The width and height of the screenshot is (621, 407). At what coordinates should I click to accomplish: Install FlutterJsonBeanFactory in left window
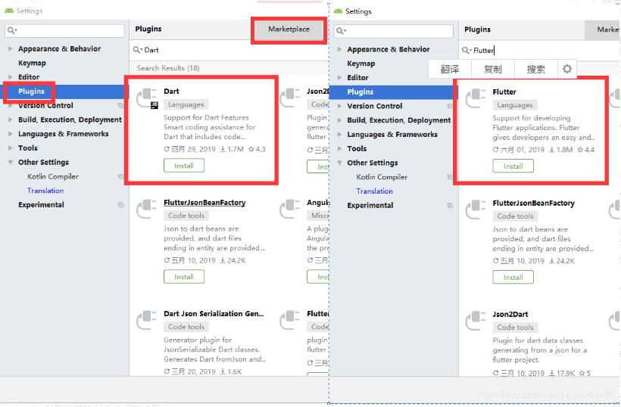tap(184, 276)
